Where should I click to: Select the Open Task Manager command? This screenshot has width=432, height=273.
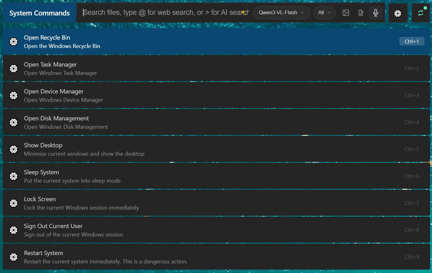216,68
